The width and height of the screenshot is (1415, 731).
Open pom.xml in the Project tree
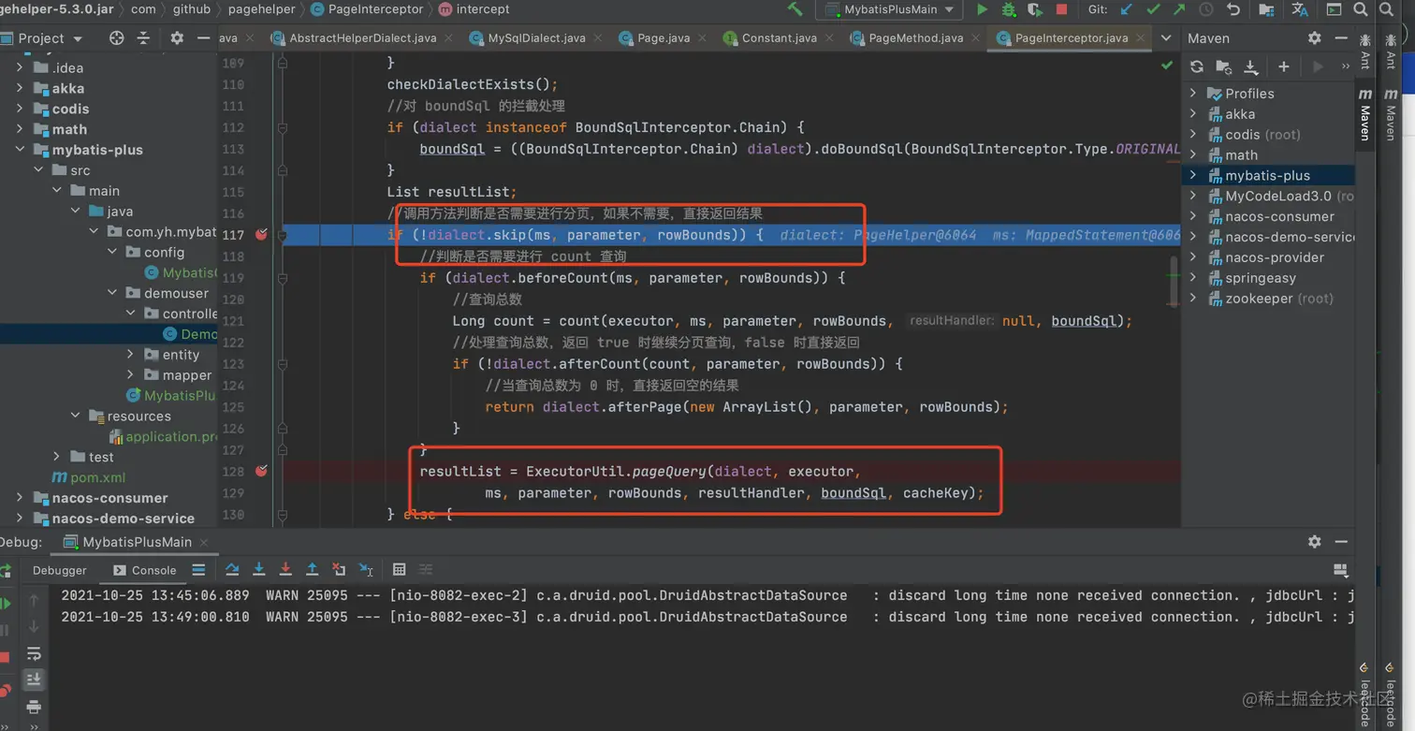point(97,477)
